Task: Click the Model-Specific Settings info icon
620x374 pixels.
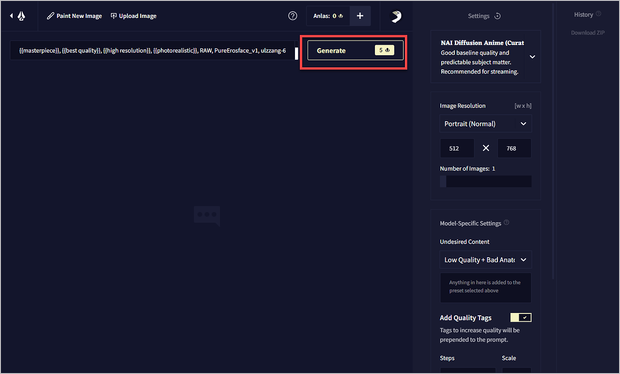Action: (x=507, y=223)
